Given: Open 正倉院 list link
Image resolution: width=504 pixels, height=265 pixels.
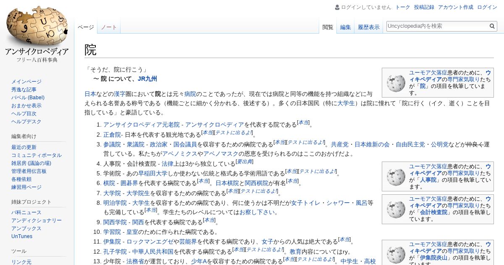Looking at the screenshot, I should tap(112, 135).
